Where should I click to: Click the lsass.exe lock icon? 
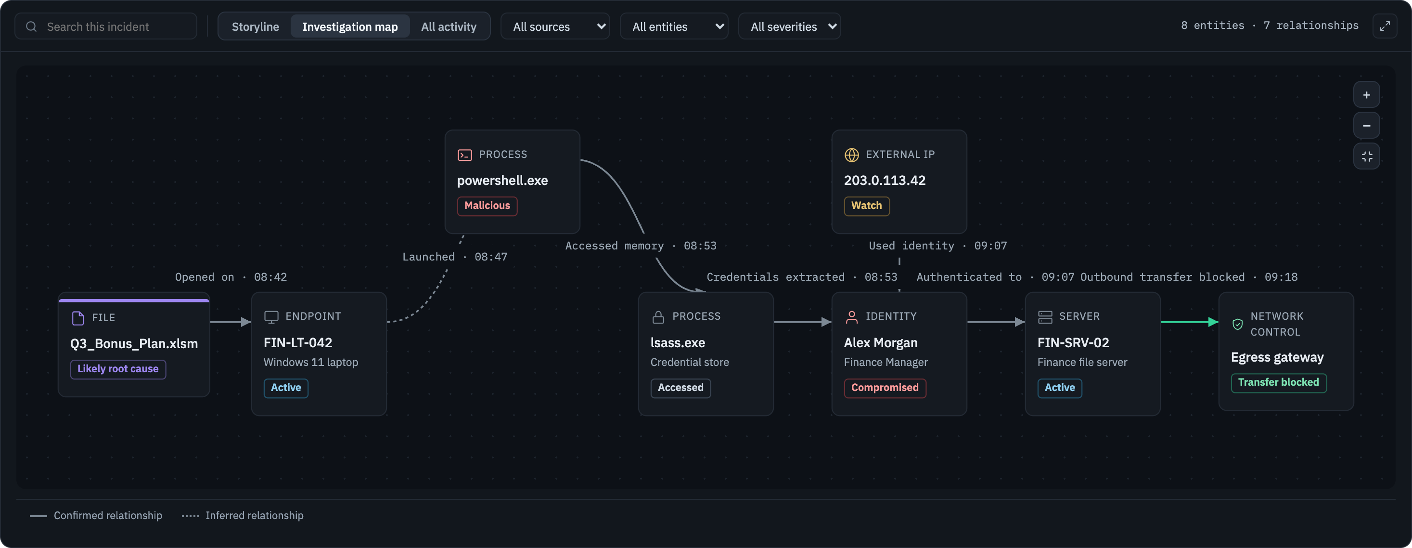tap(658, 317)
